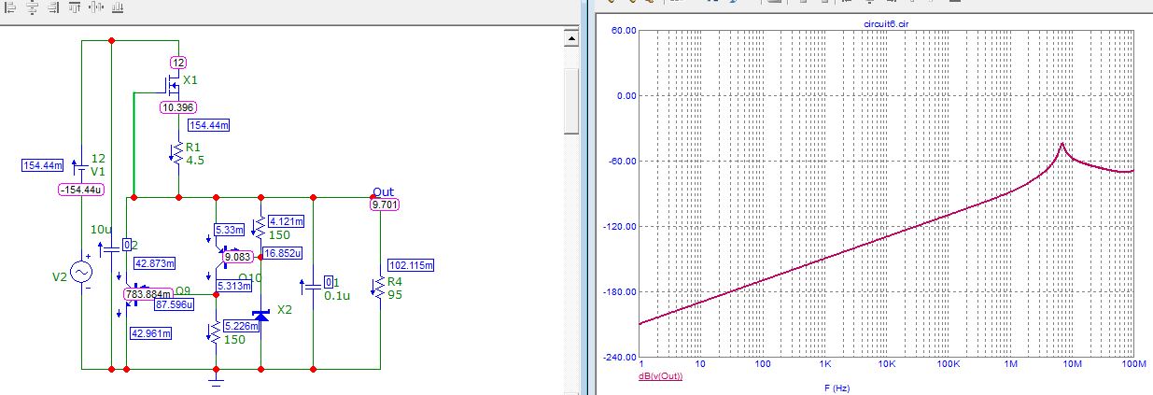1153x395 pixels.
Task: Click the 42.873m current value
Action: pyautogui.click(x=155, y=262)
